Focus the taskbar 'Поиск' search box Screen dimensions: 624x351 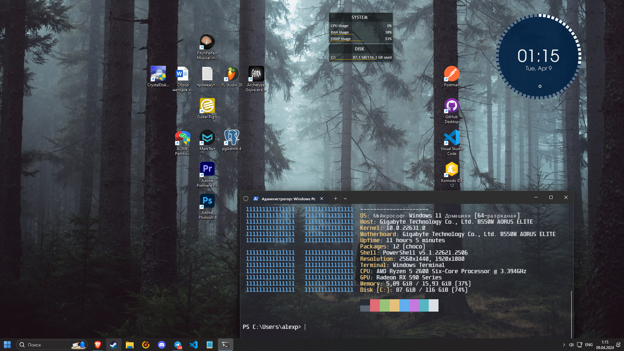(52, 344)
